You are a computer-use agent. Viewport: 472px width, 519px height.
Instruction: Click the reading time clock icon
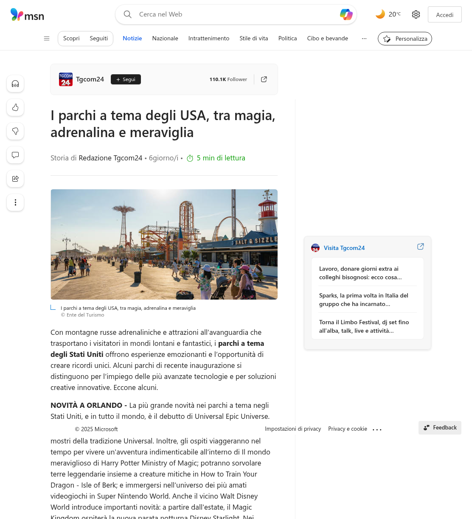click(190, 158)
